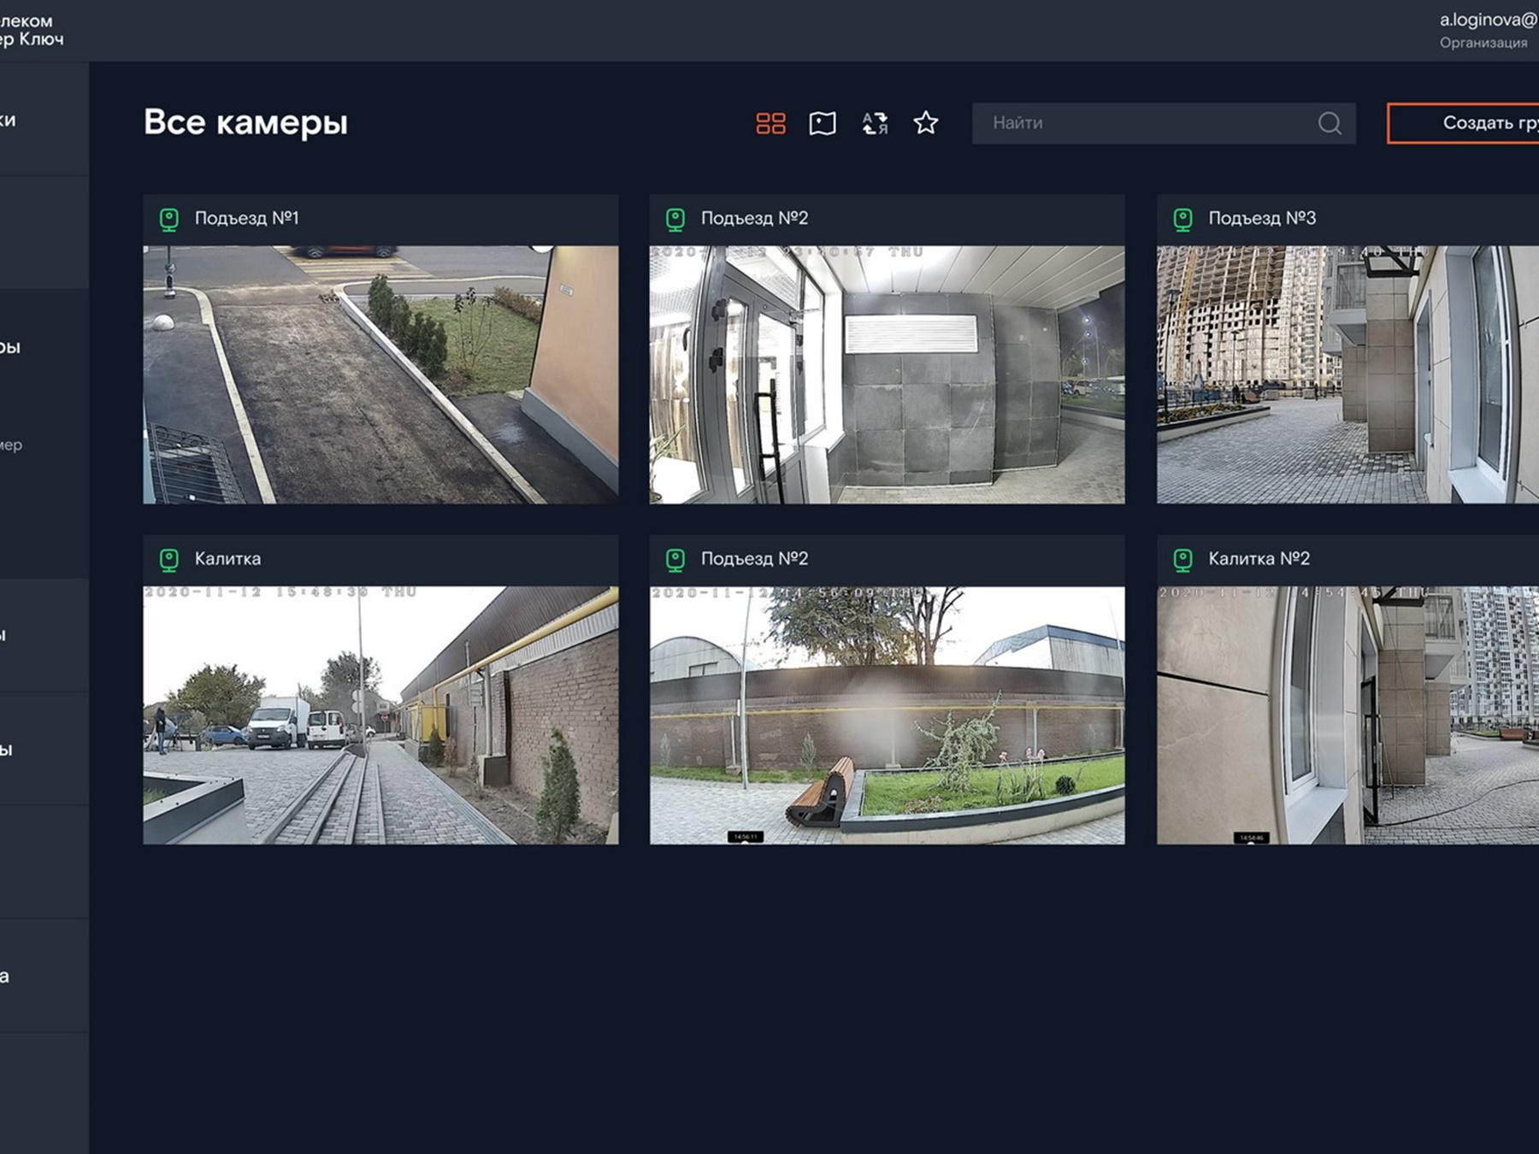
Task: Click camera icon of top Подъезд №2
Action: click(675, 219)
